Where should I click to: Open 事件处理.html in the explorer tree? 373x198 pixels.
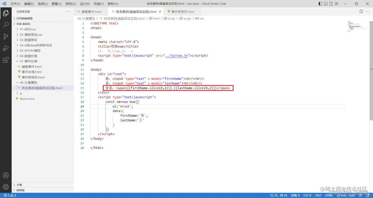43,72
